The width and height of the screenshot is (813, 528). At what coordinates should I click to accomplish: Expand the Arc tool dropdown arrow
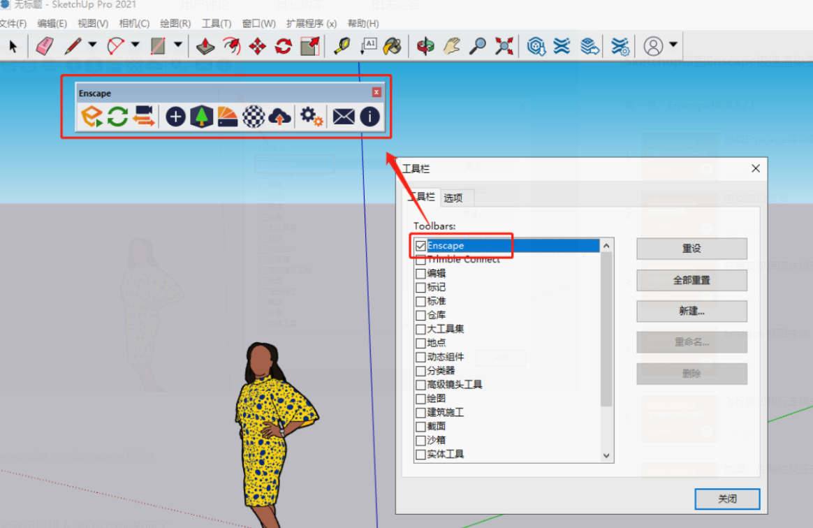pyautogui.click(x=135, y=45)
